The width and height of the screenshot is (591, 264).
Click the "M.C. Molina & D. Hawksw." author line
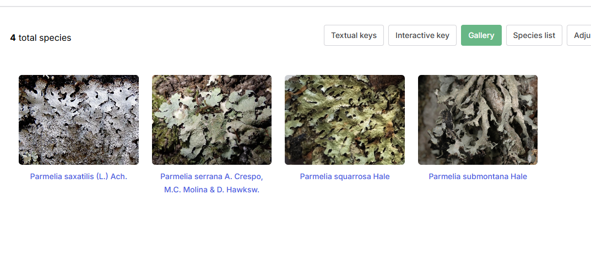(x=212, y=190)
